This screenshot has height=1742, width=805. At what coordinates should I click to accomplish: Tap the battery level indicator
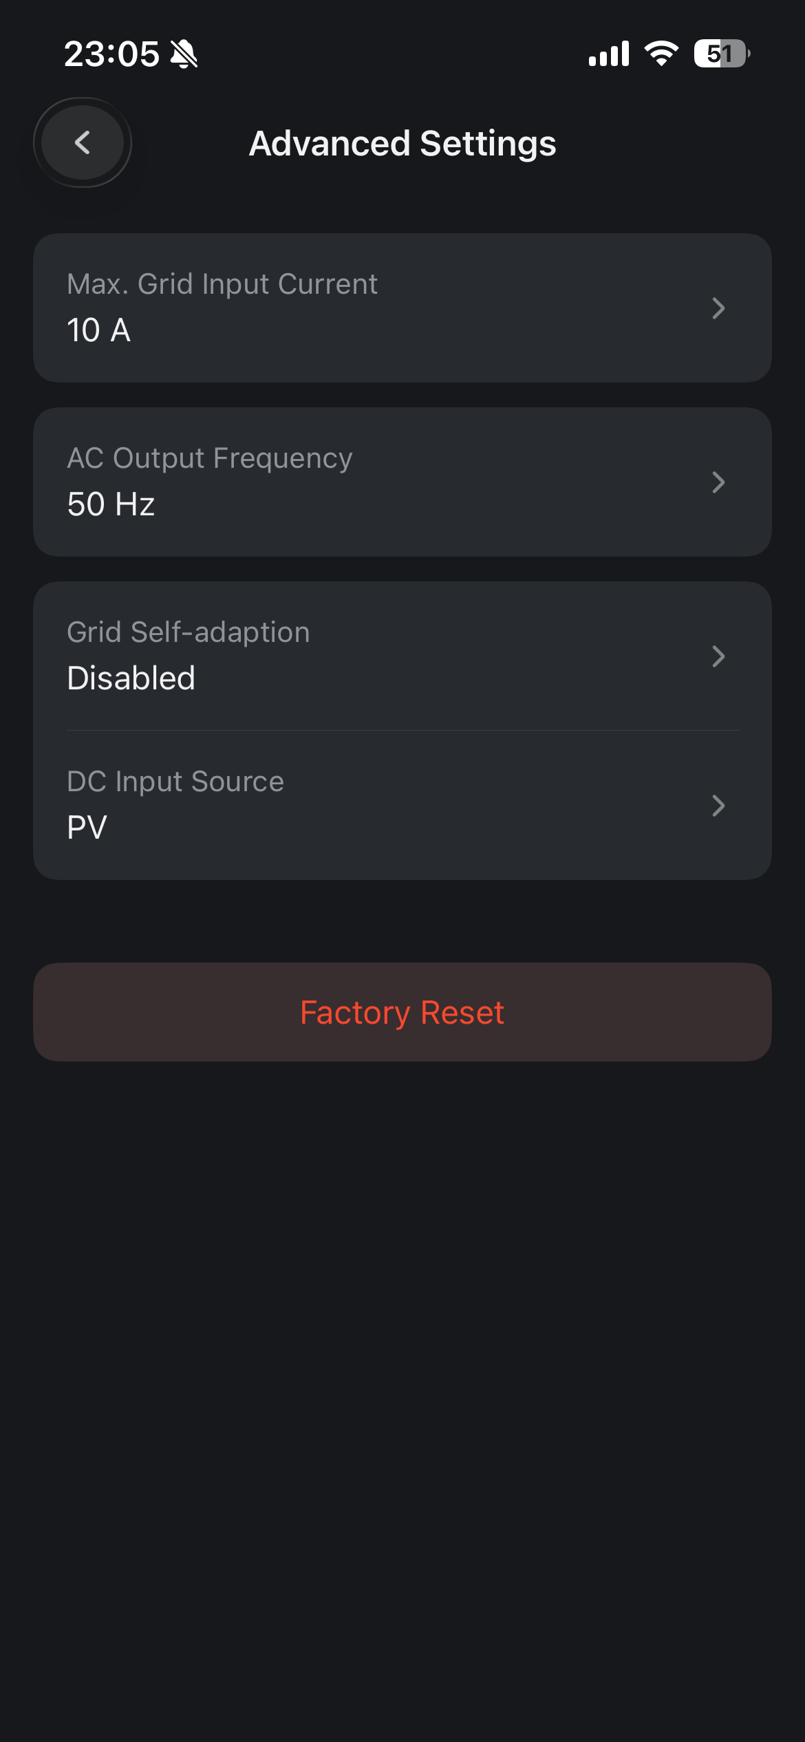click(x=721, y=54)
